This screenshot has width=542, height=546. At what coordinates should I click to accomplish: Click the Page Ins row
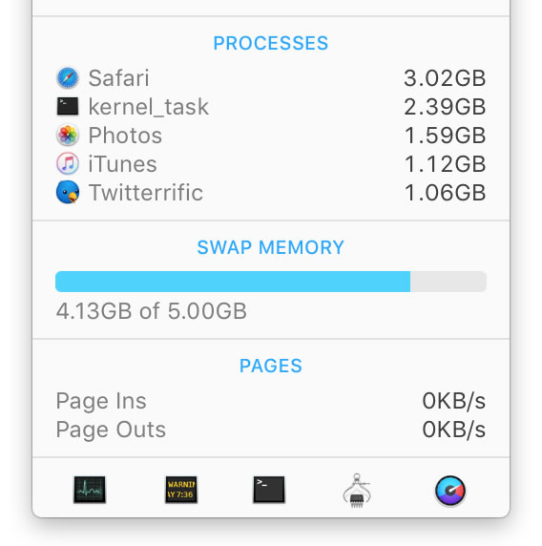coord(271,401)
